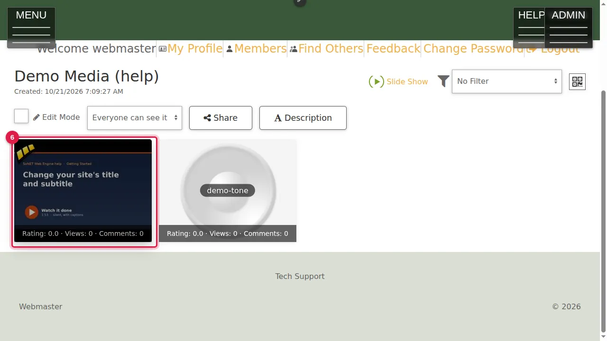Click the filter funnel icon

(x=443, y=81)
